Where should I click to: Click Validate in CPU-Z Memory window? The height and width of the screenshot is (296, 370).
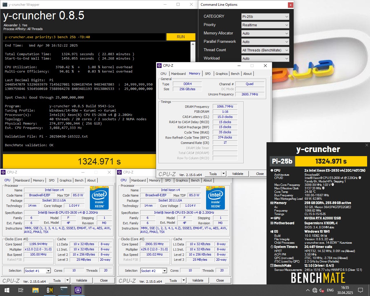(x=238, y=174)
